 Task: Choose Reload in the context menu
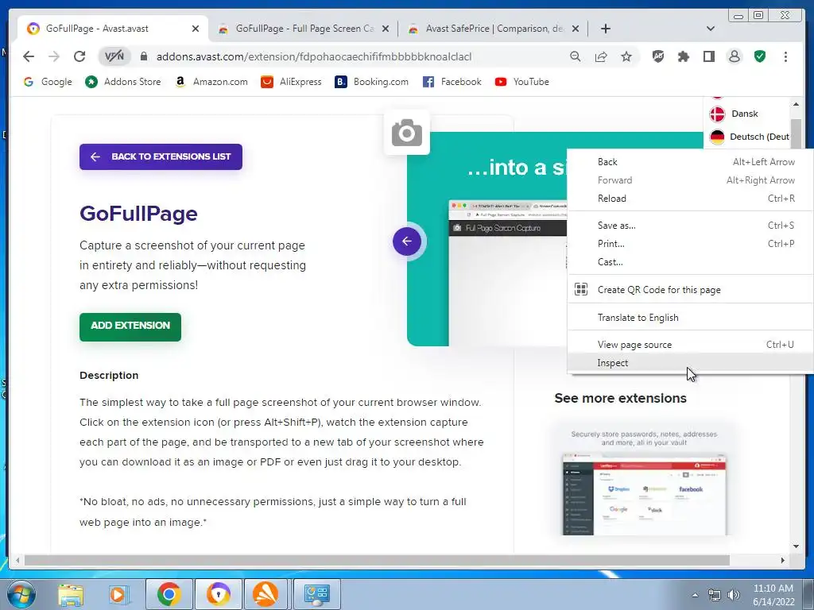(691, 198)
